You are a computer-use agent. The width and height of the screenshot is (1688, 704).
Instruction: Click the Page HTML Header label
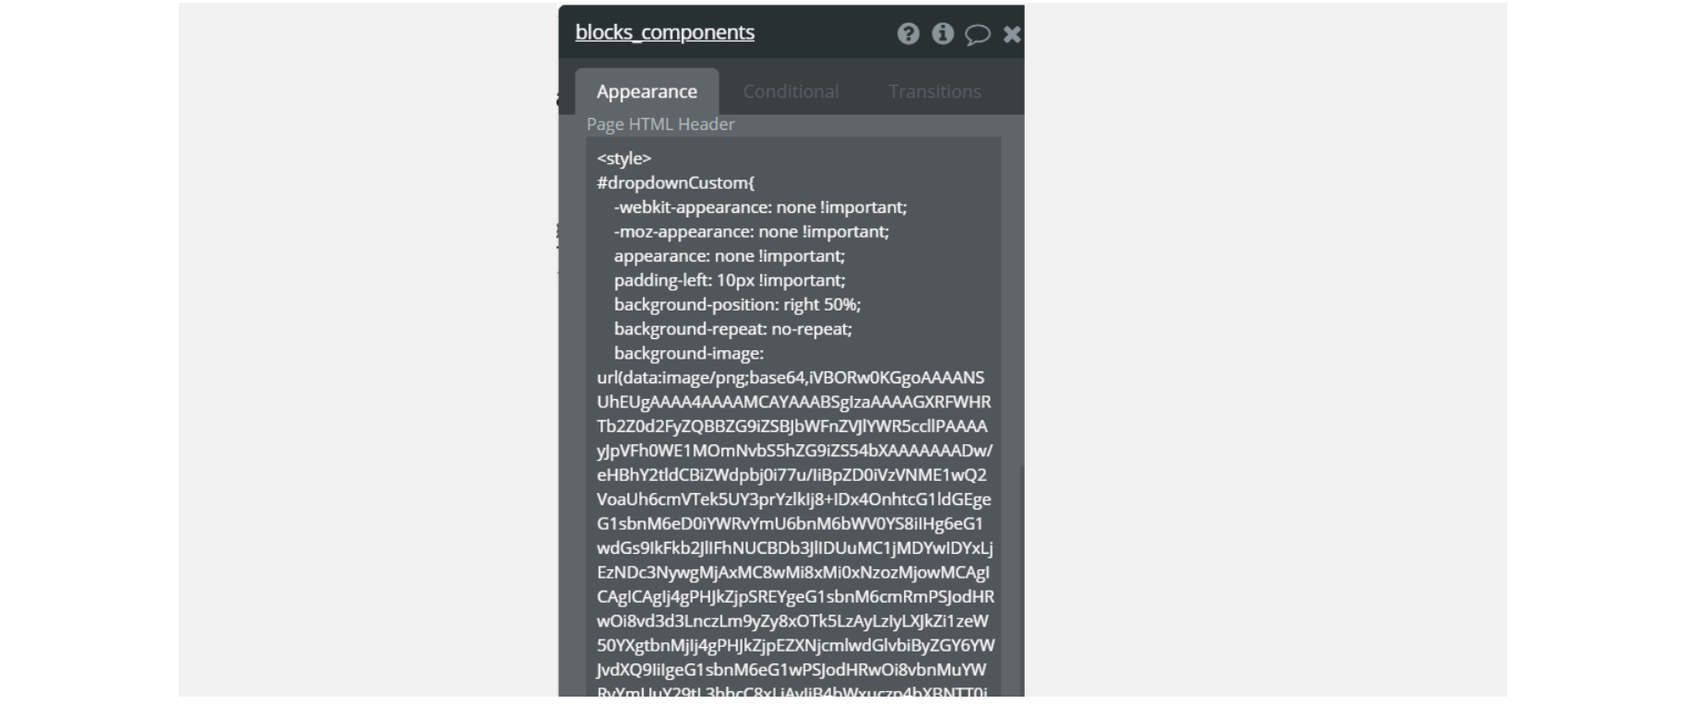pyautogui.click(x=660, y=123)
